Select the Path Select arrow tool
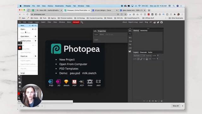202x114 pixels. tap(20, 79)
